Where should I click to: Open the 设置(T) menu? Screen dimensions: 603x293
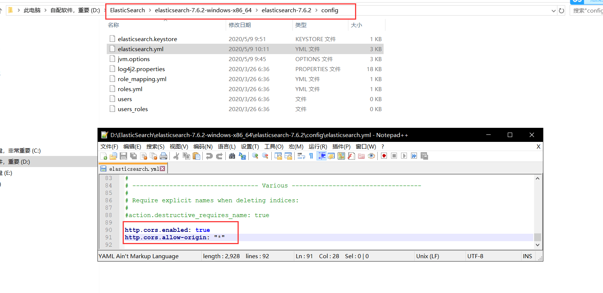pyautogui.click(x=250, y=147)
